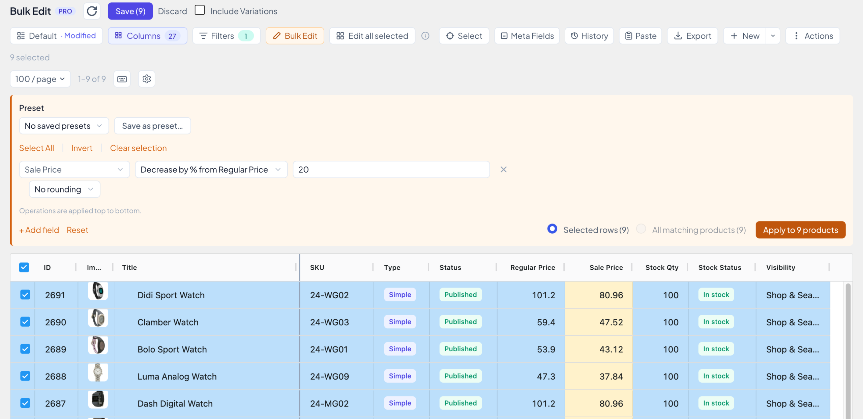Click Edit all selected
Image resolution: width=863 pixels, height=419 pixels.
pyautogui.click(x=372, y=36)
